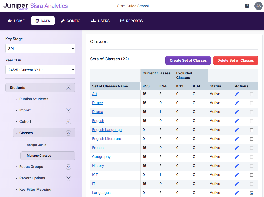
Task: Switch to the REPORTS tab
Action: pos(131,21)
